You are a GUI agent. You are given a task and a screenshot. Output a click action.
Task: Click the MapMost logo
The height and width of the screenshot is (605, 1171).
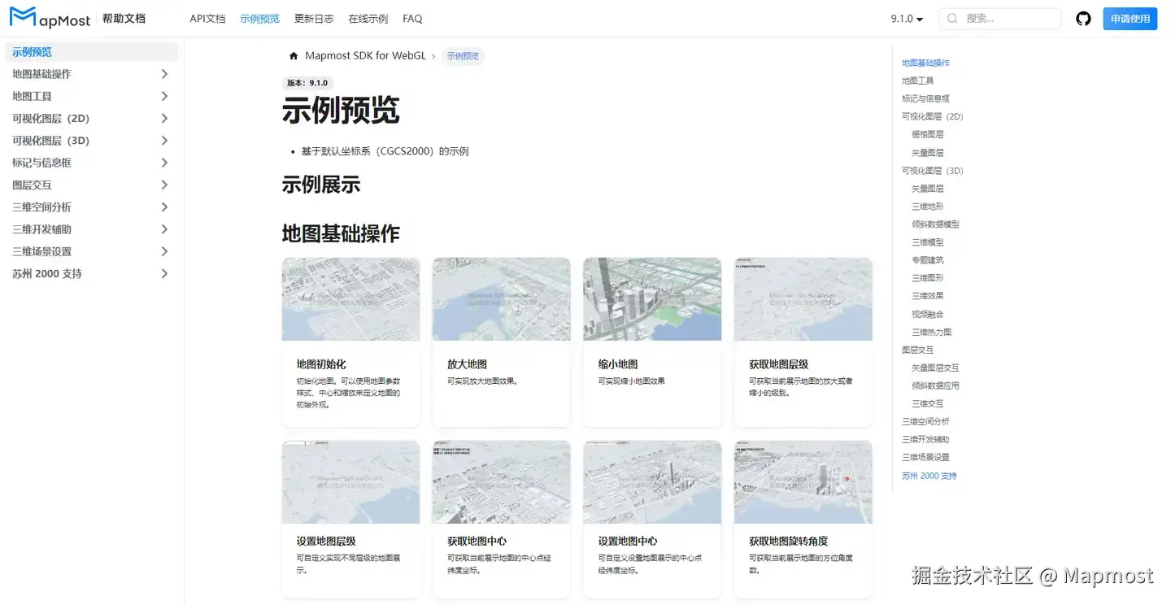pyautogui.click(x=50, y=18)
